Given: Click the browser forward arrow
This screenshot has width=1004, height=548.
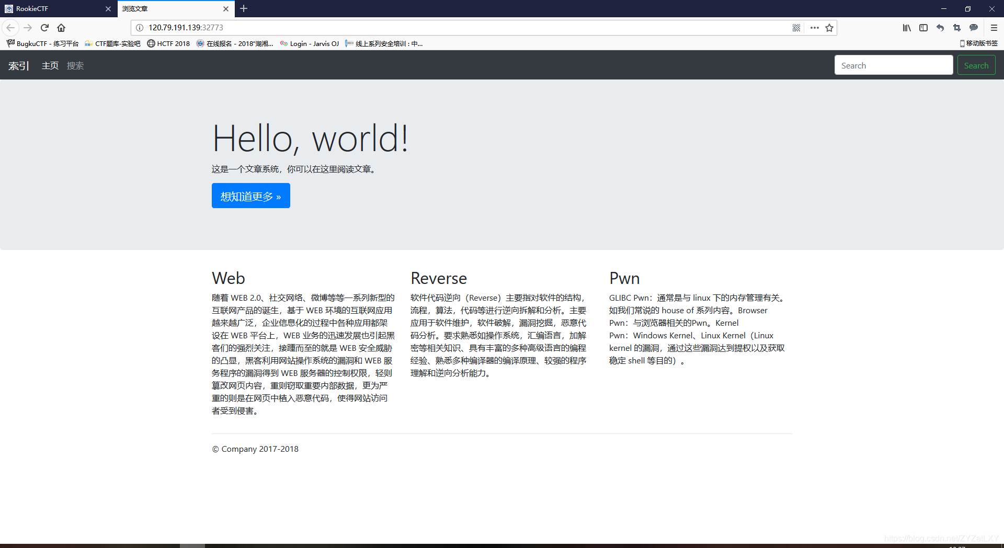Looking at the screenshot, I should (x=28, y=28).
